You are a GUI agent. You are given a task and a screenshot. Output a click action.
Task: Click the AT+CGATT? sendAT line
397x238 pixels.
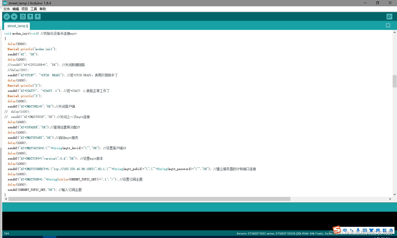tap(58, 91)
